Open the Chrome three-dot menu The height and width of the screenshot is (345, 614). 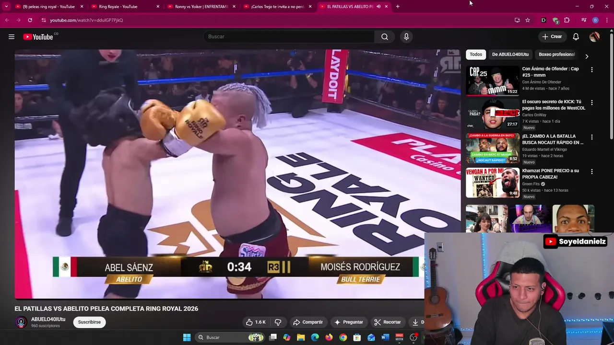607,20
